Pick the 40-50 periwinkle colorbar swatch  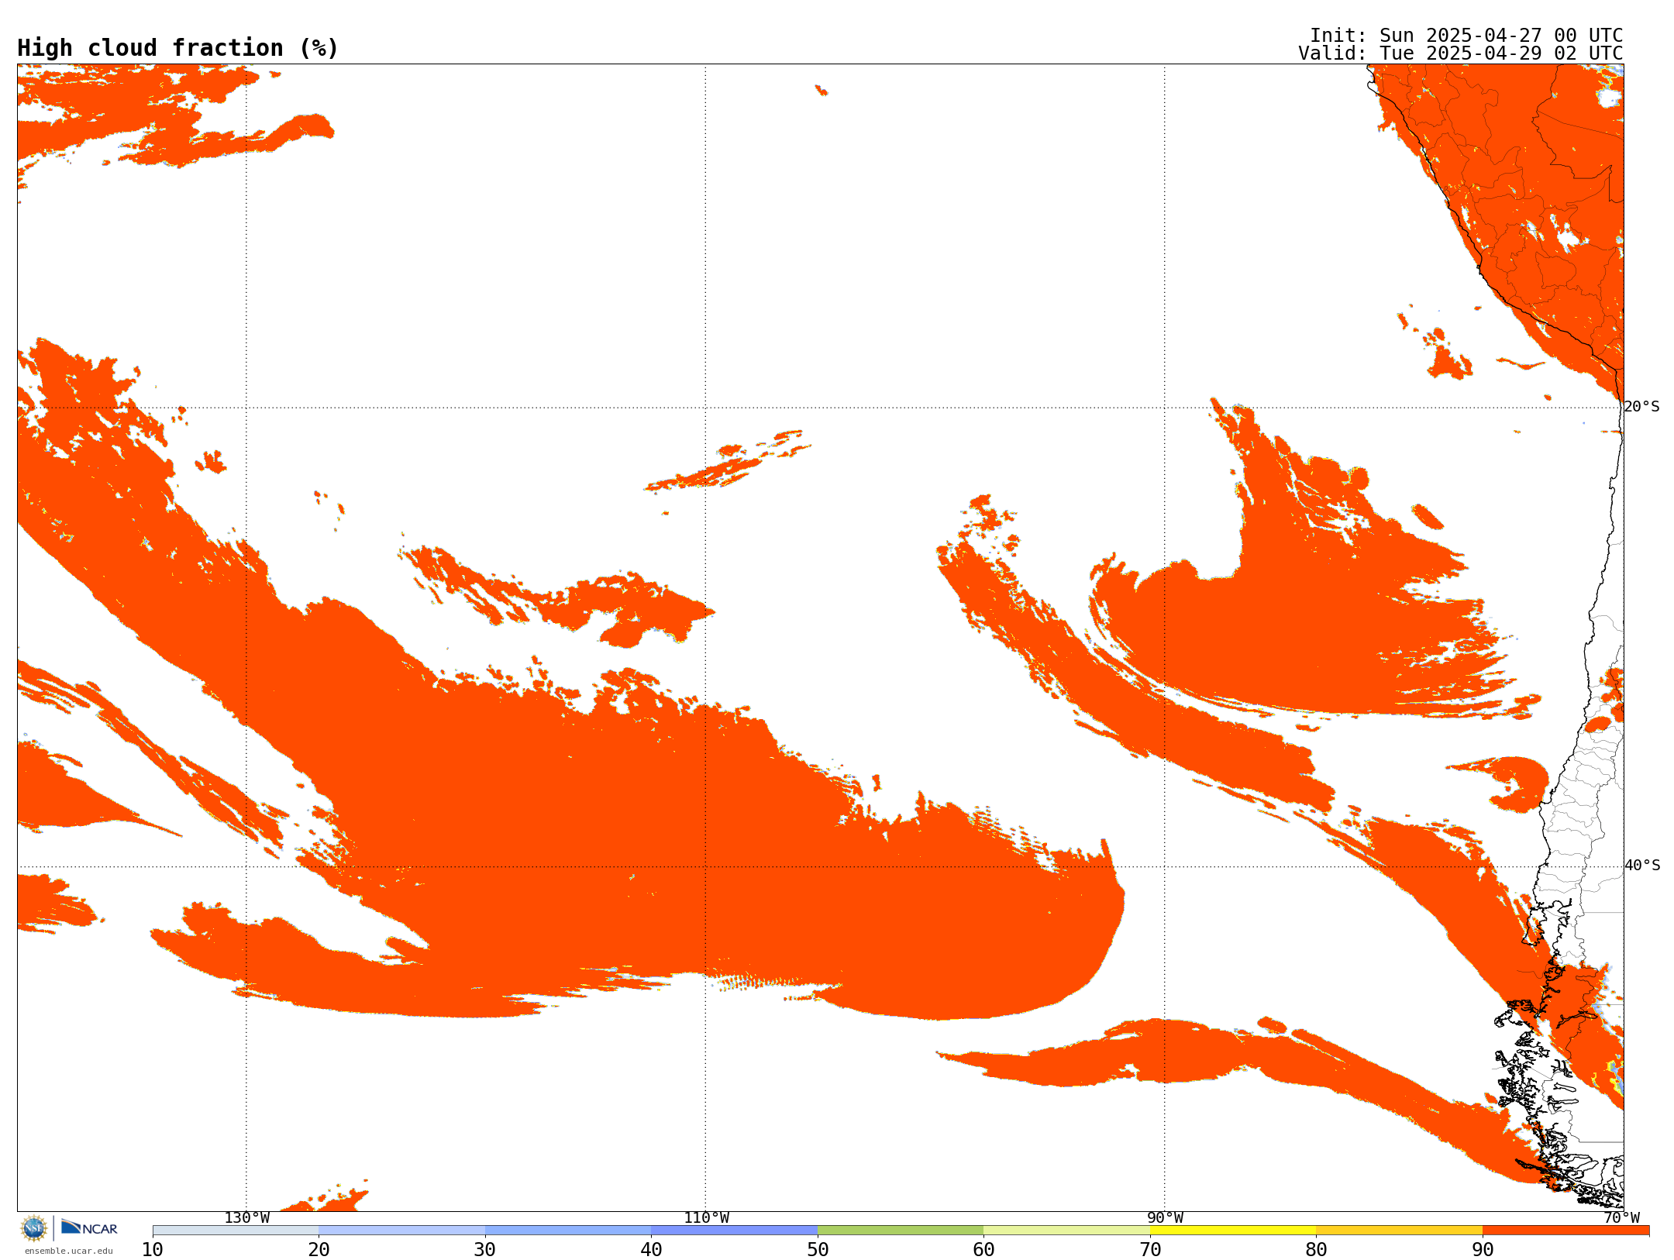(x=734, y=1231)
